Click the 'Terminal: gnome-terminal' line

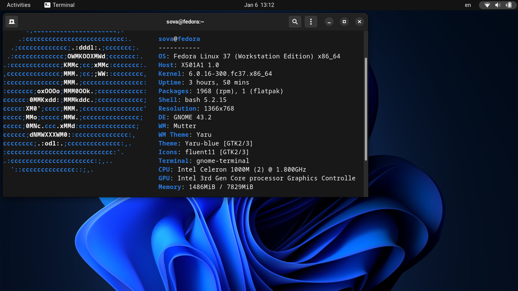pos(204,160)
